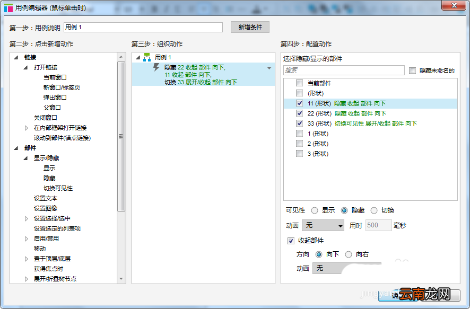Collapse the 链接 tree section
The image size is (470, 309).
tap(16, 57)
